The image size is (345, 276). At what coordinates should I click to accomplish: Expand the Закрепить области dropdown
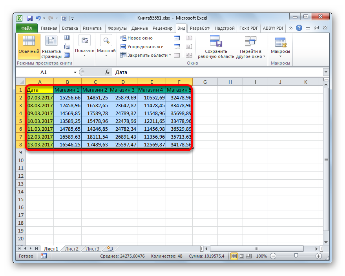(146, 55)
